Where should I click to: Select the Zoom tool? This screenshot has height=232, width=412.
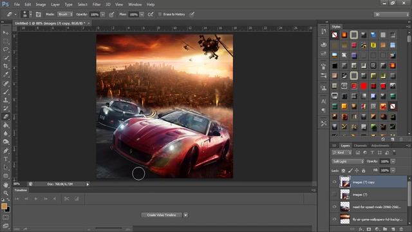[6, 193]
